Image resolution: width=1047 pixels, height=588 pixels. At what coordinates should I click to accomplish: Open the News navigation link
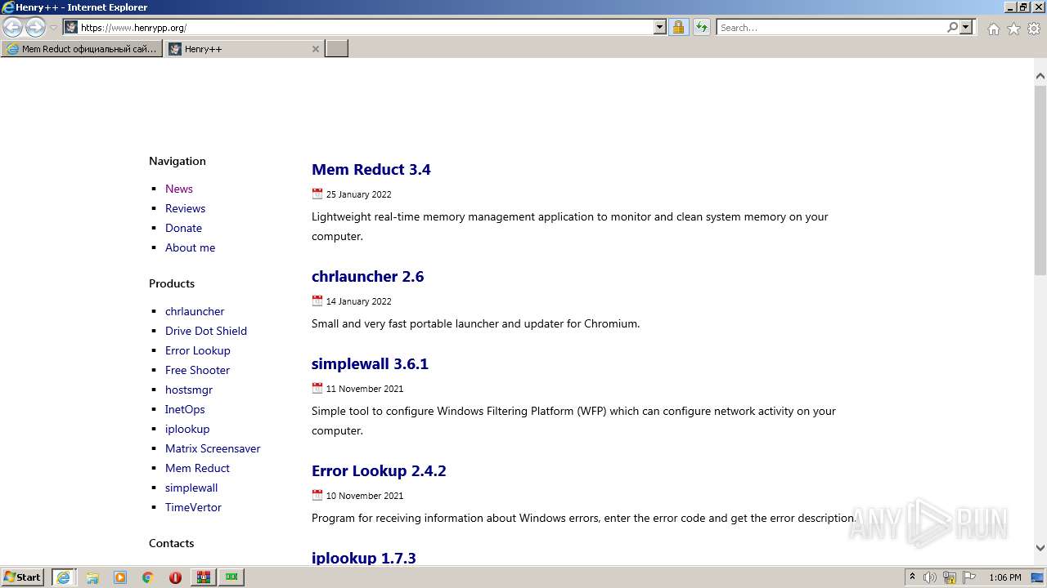(179, 189)
